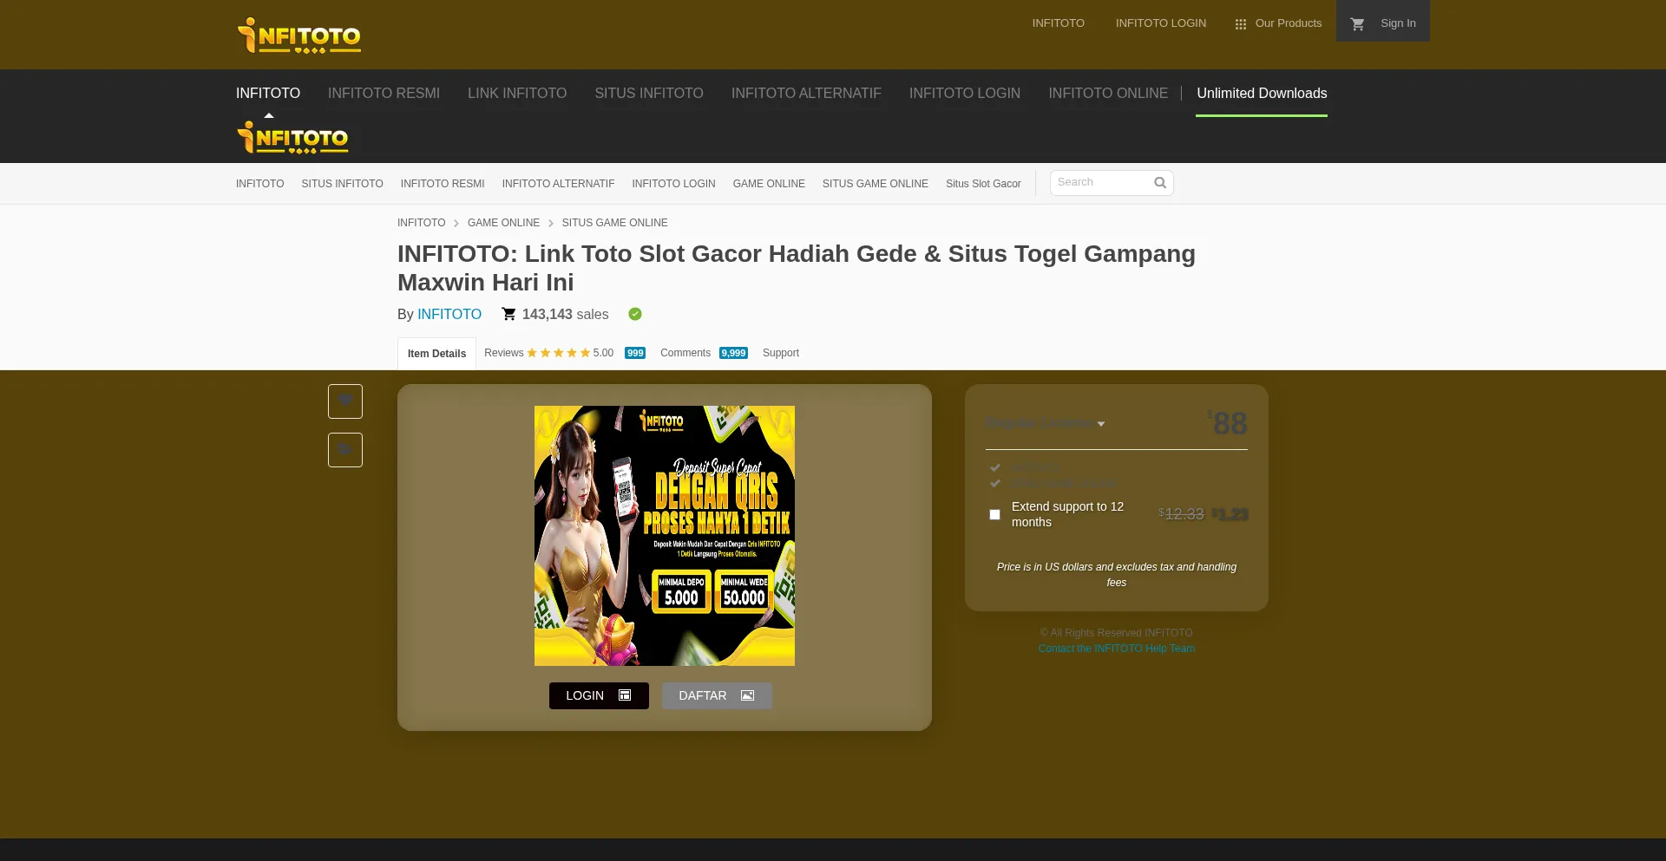Enable Extend support to 12 months checkbox

(x=994, y=514)
